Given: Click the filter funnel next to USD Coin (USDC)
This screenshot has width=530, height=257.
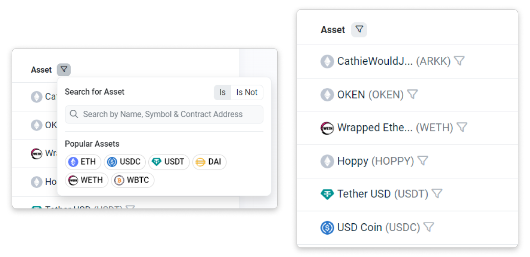Looking at the screenshot, I should (429, 227).
